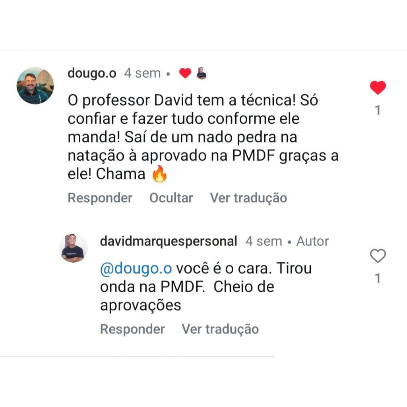The height and width of the screenshot is (407, 407).
Task: Like davidmarquespersonal's reply with outlined heart
Action: pyautogui.click(x=378, y=256)
